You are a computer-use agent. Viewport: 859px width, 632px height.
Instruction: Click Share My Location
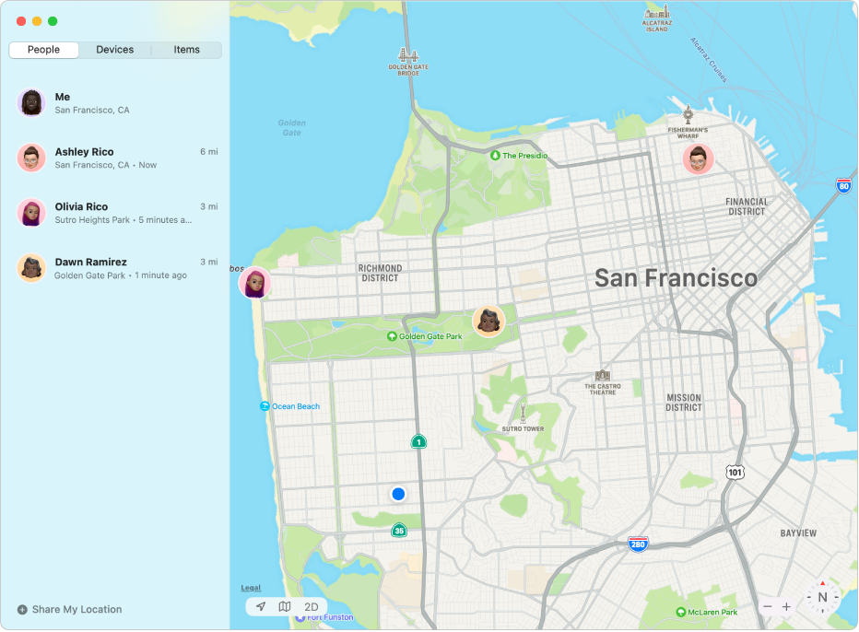(71, 609)
